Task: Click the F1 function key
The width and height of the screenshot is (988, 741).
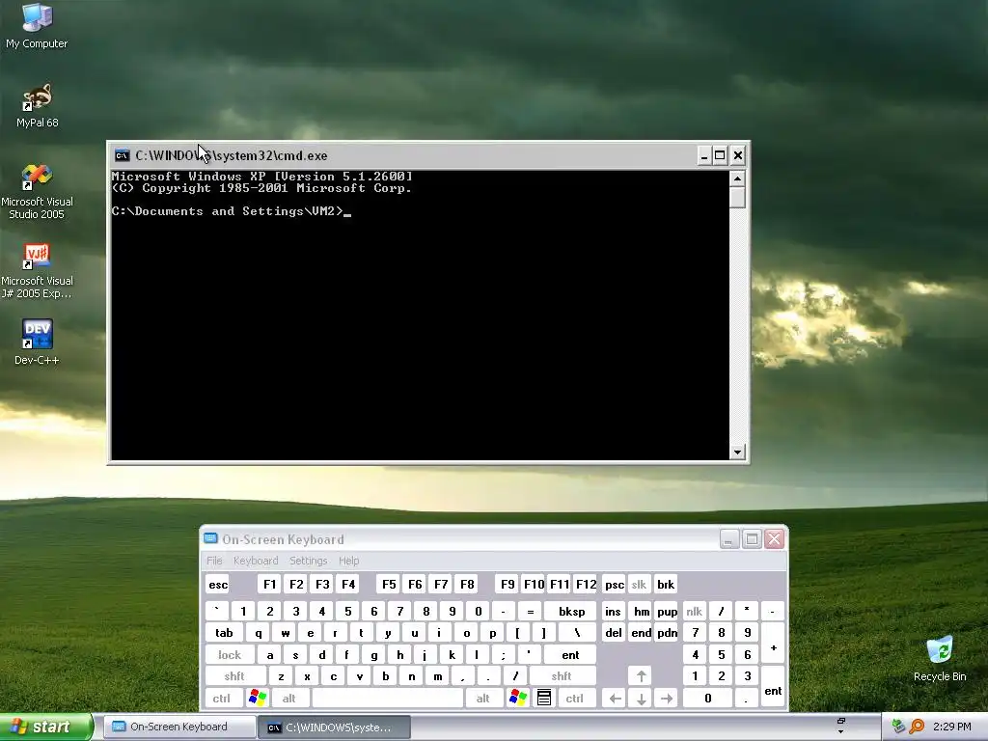Action: click(x=270, y=584)
